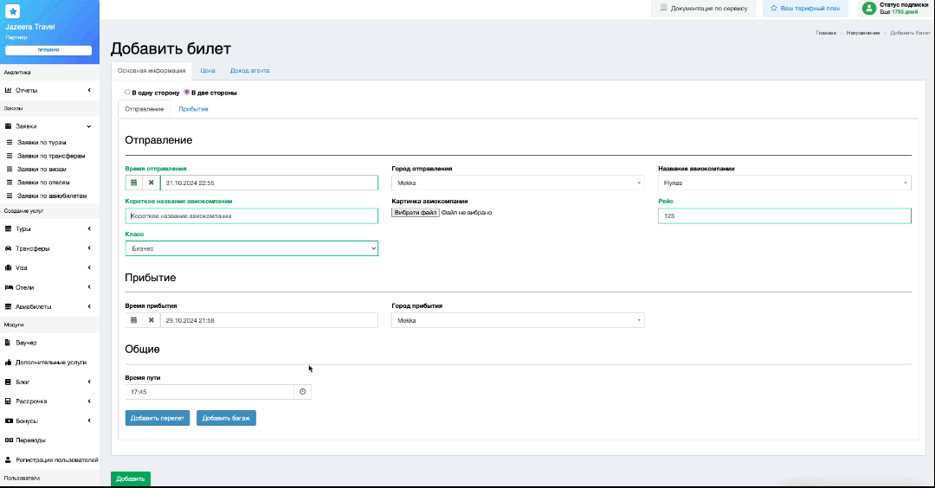Click the clock icon in travel time field
Screen dimensions: 935x488
pos(303,392)
